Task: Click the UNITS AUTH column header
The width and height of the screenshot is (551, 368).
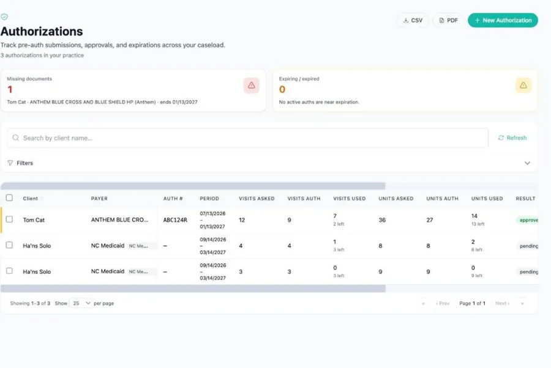Action: (443, 199)
